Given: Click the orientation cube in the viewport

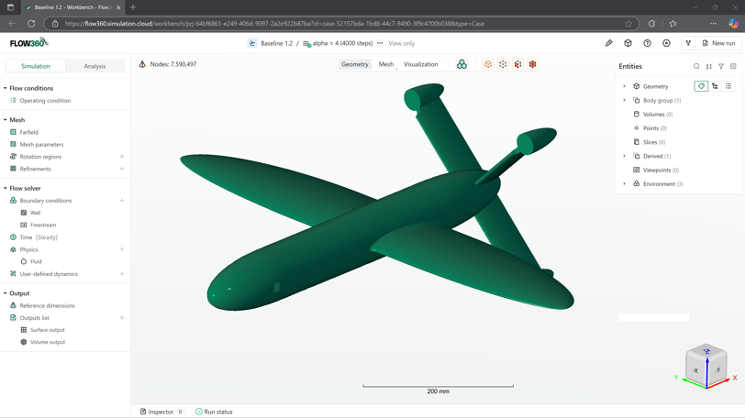Looking at the screenshot, I should (x=706, y=363).
